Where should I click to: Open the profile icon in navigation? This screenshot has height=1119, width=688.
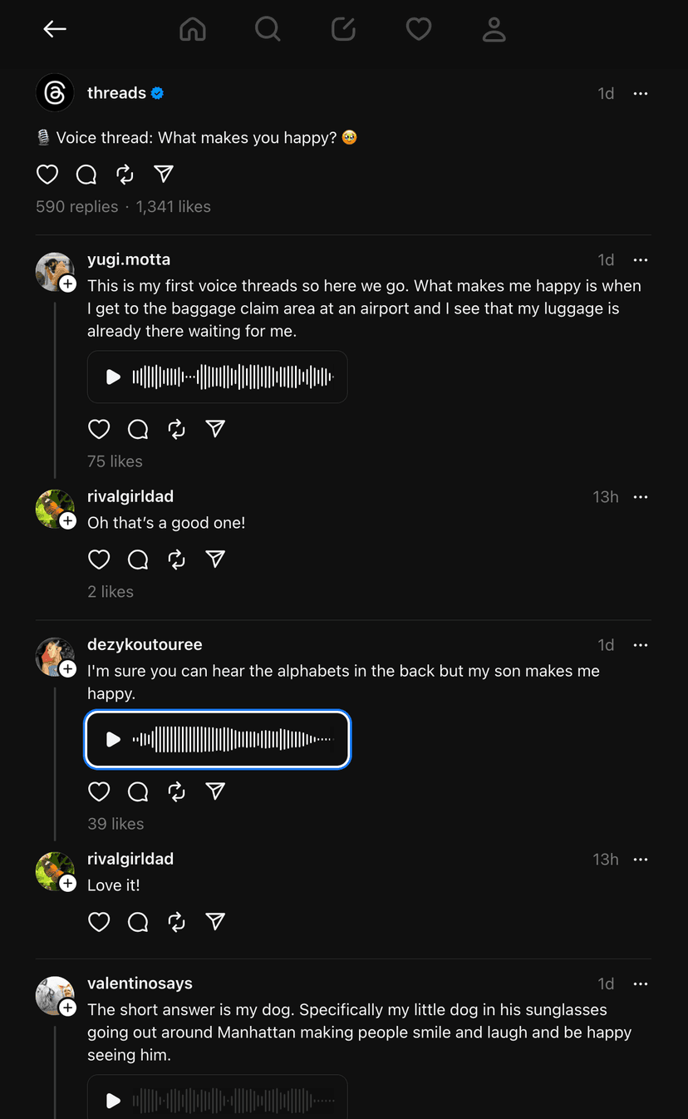coord(494,29)
